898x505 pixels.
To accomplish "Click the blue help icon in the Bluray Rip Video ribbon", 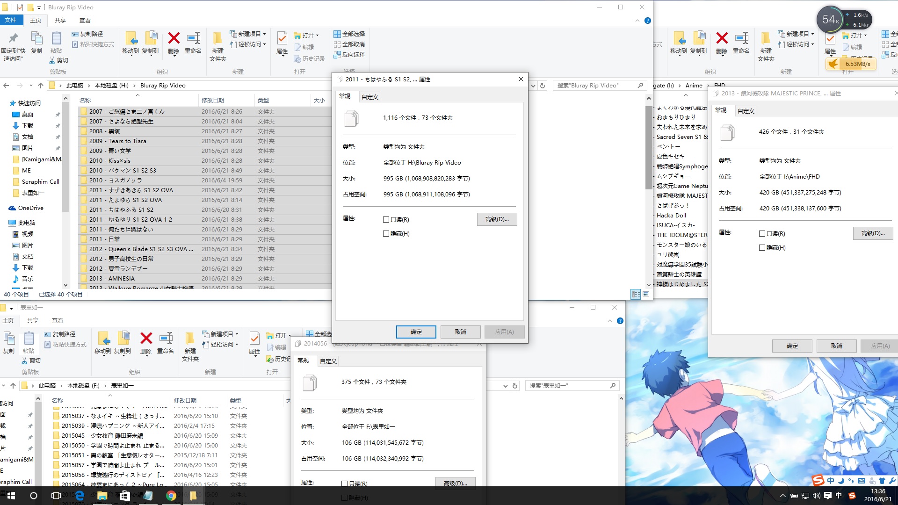I will tap(648, 21).
